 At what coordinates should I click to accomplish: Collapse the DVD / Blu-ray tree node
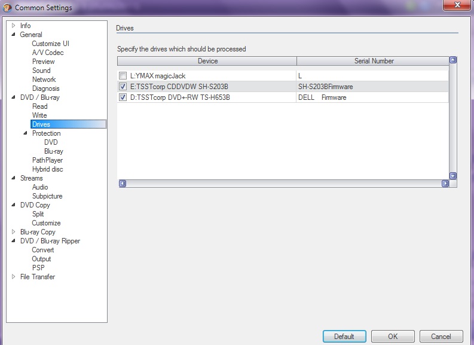tap(13, 97)
